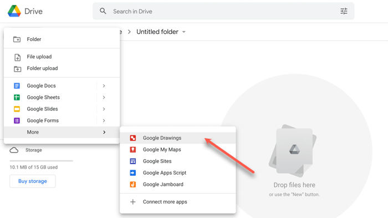The height and width of the screenshot is (218, 388).
Task: Click the Google My Maps icon
Action: point(133,150)
